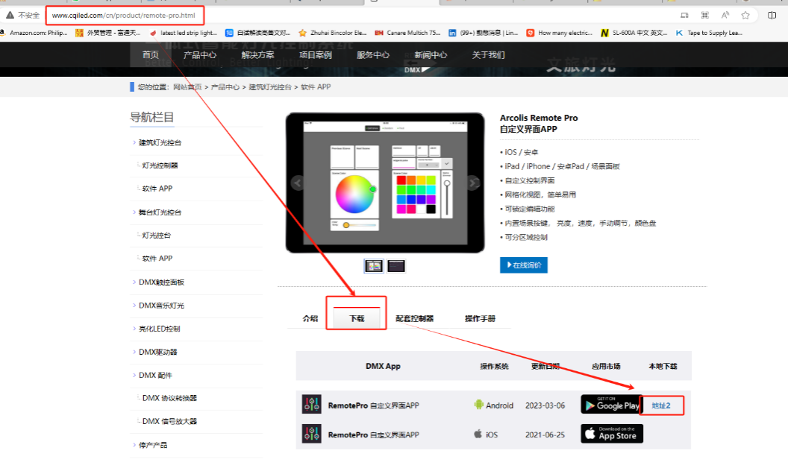Expand DMX 配件 in sidebar
This screenshot has height=474, width=788.
pyautogui.click(x=155, y=375)
